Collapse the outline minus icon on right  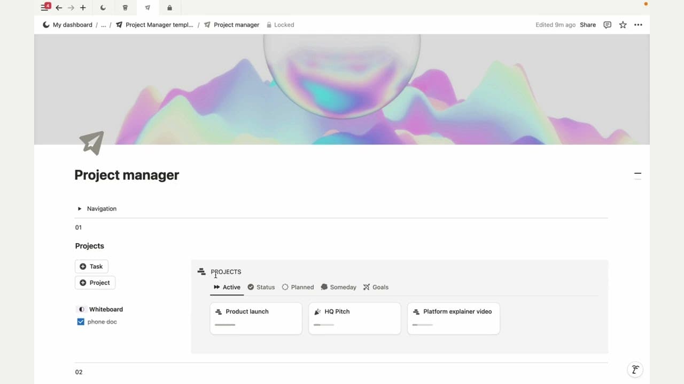[x=637, y=174]
